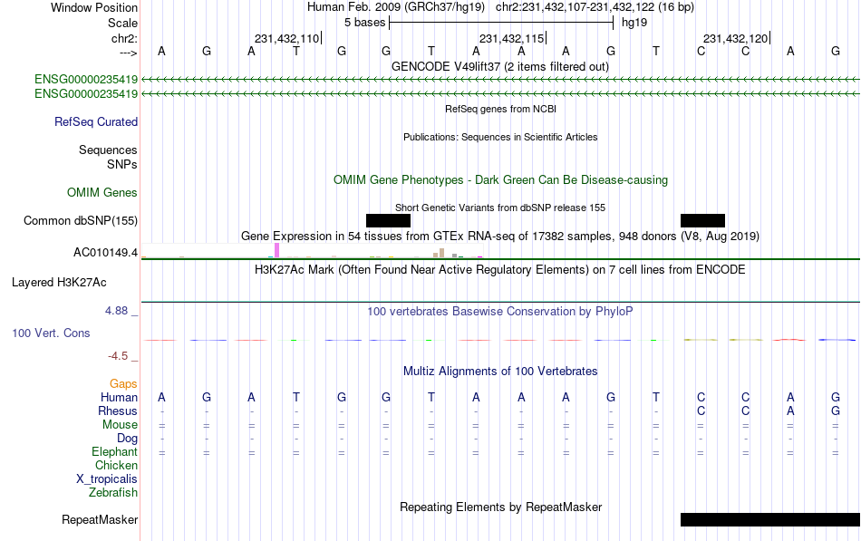Select the Human alignment row label
This screenshot has height=541, width=861.
[x=119, y=398]
